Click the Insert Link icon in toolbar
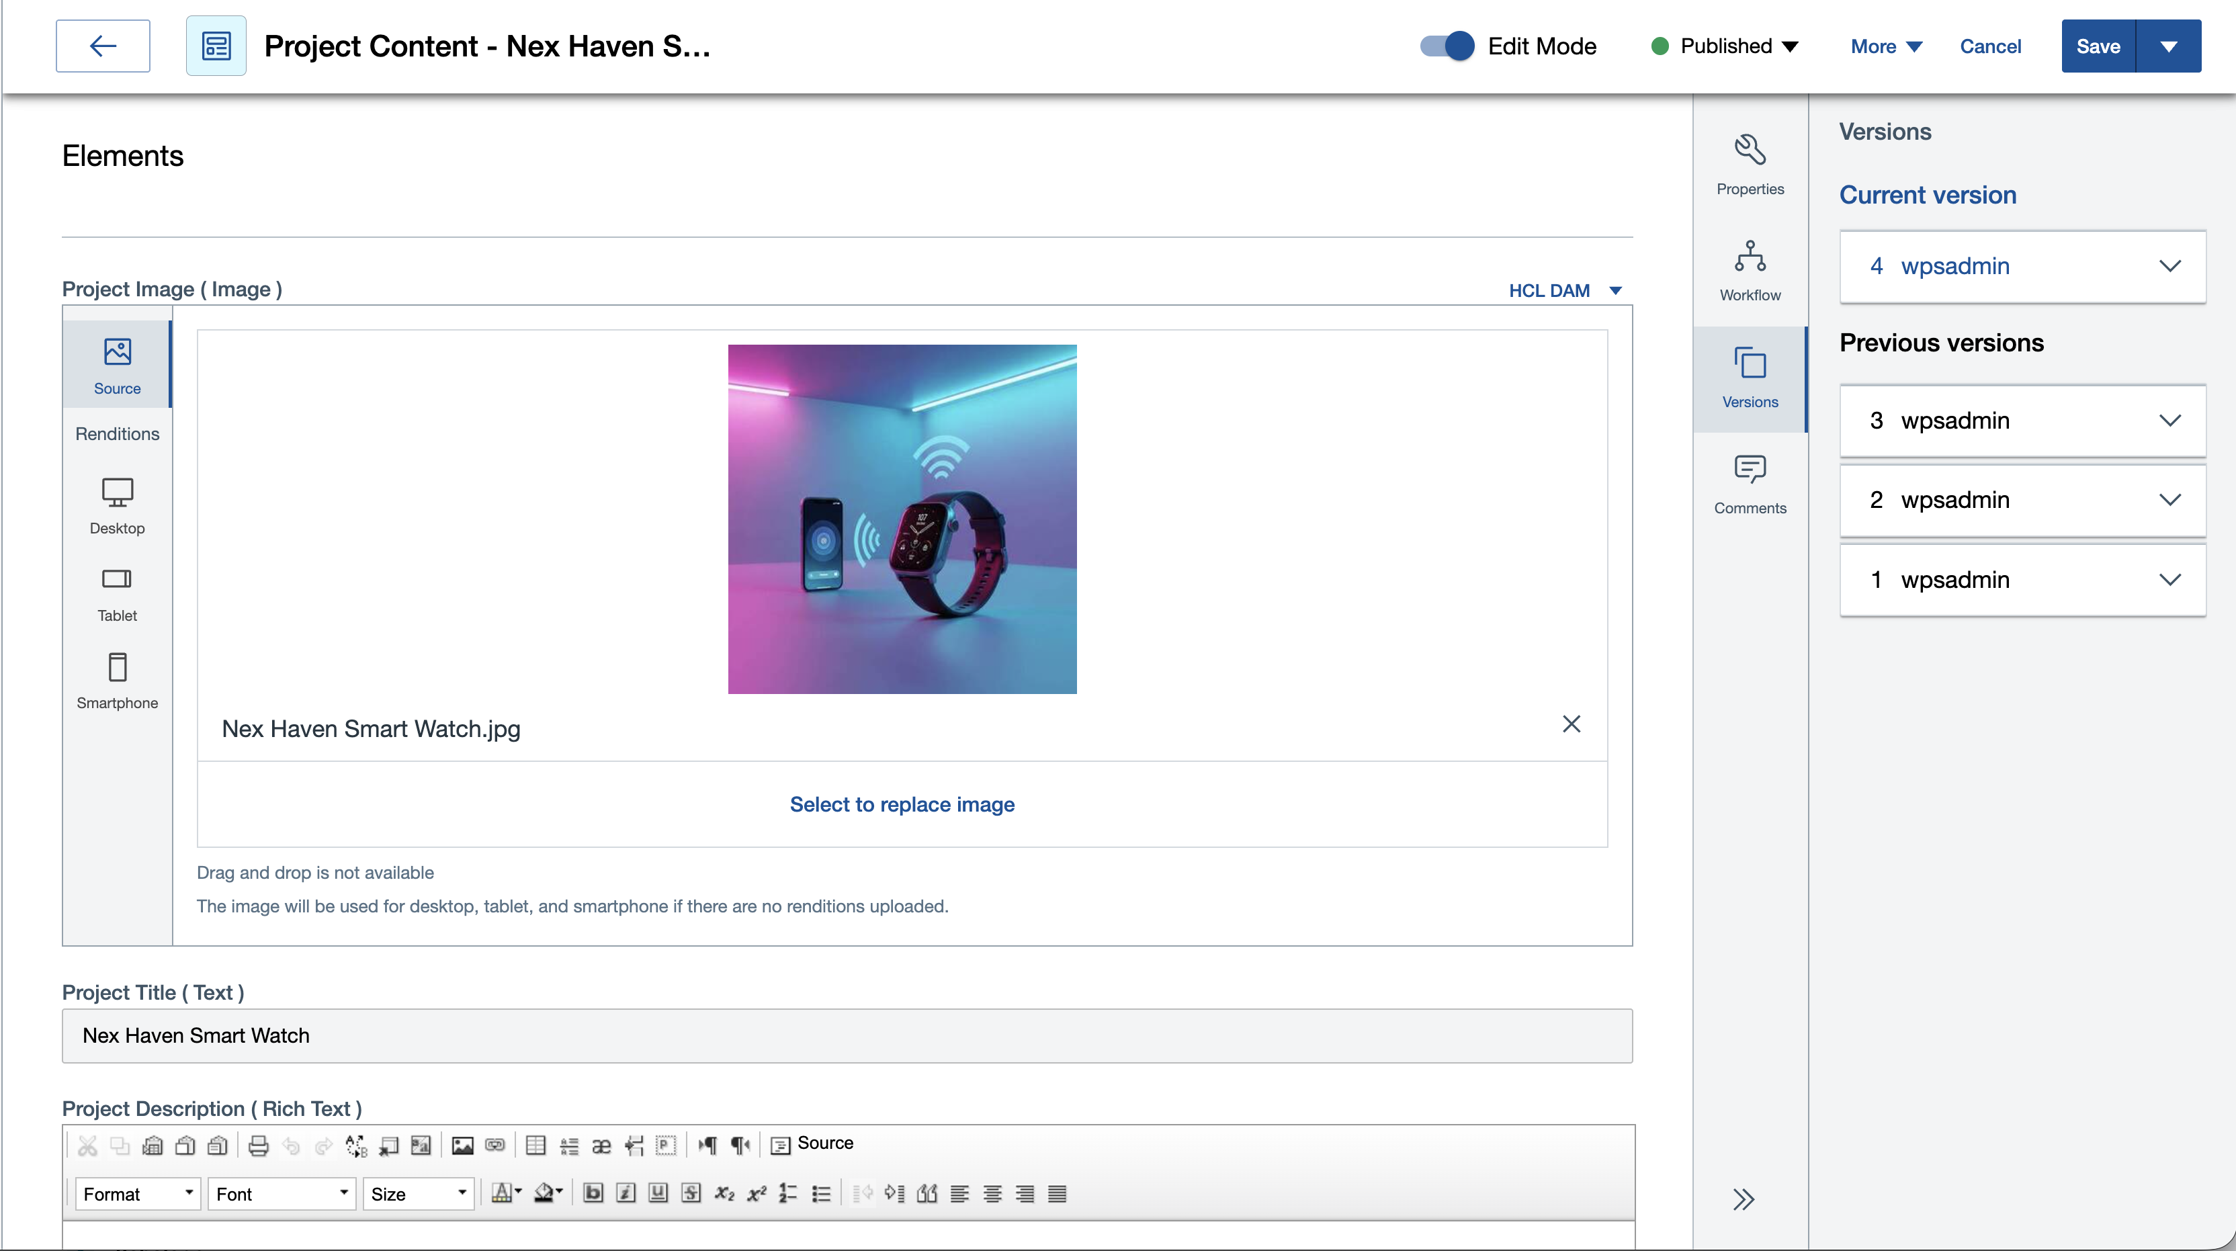Screen dimensions: 2236x1251 [494, 1145]
